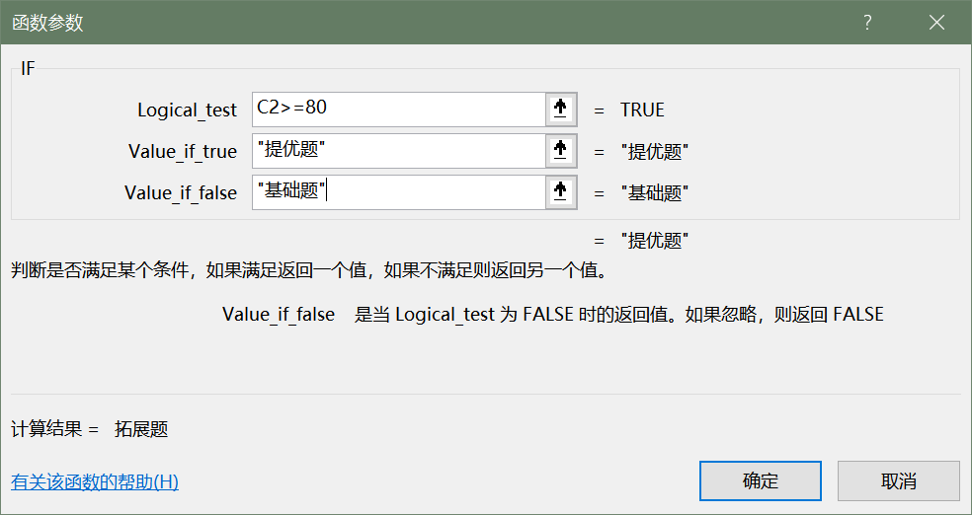Viewport: 972px width, 515px height.
Task: Select the Value_if_false argument label
Action: click(181, 193)
